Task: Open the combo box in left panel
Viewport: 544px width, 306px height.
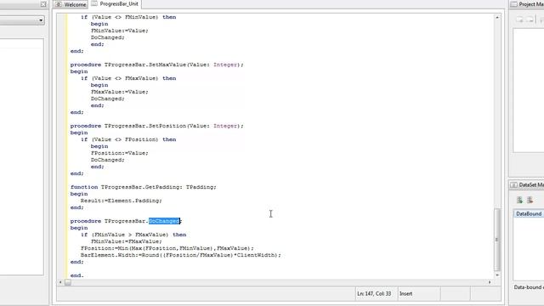Action: (41, 20)
